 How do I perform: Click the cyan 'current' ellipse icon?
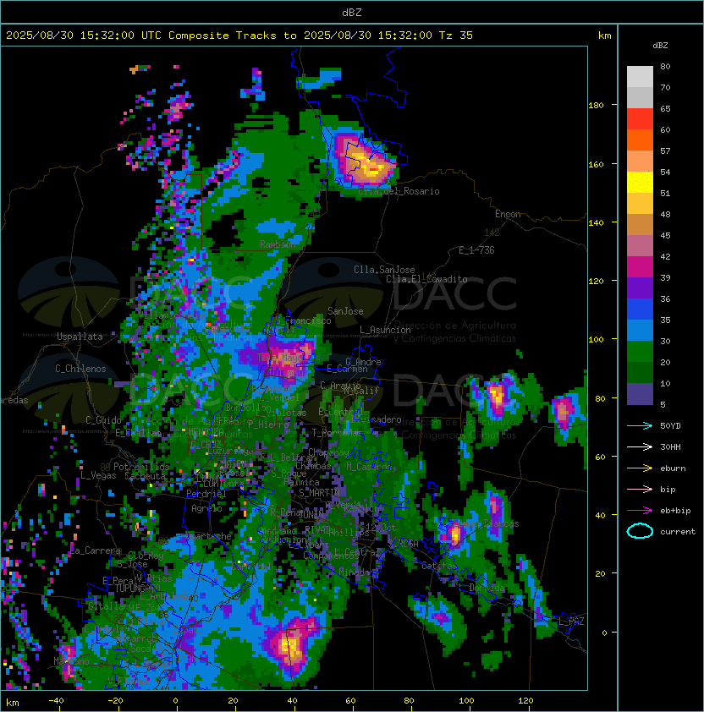point(640,531)
